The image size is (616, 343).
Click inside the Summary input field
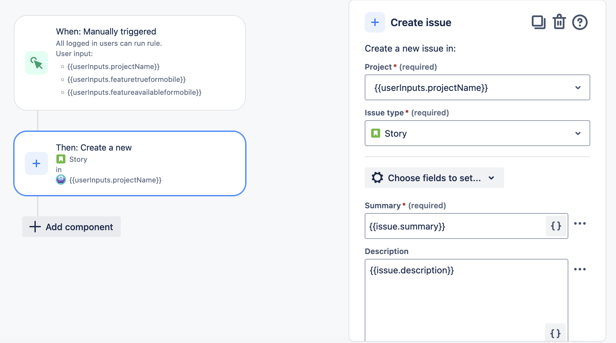pyautogui.click(x=451, y=226)
